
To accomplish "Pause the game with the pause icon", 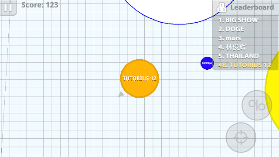I will click(8, 7).
